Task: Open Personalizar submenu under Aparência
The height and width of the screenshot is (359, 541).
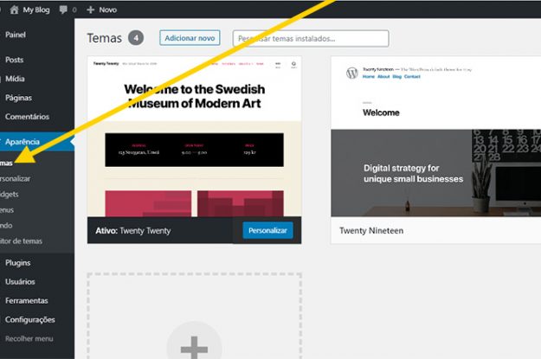Action: click(15, 179)
